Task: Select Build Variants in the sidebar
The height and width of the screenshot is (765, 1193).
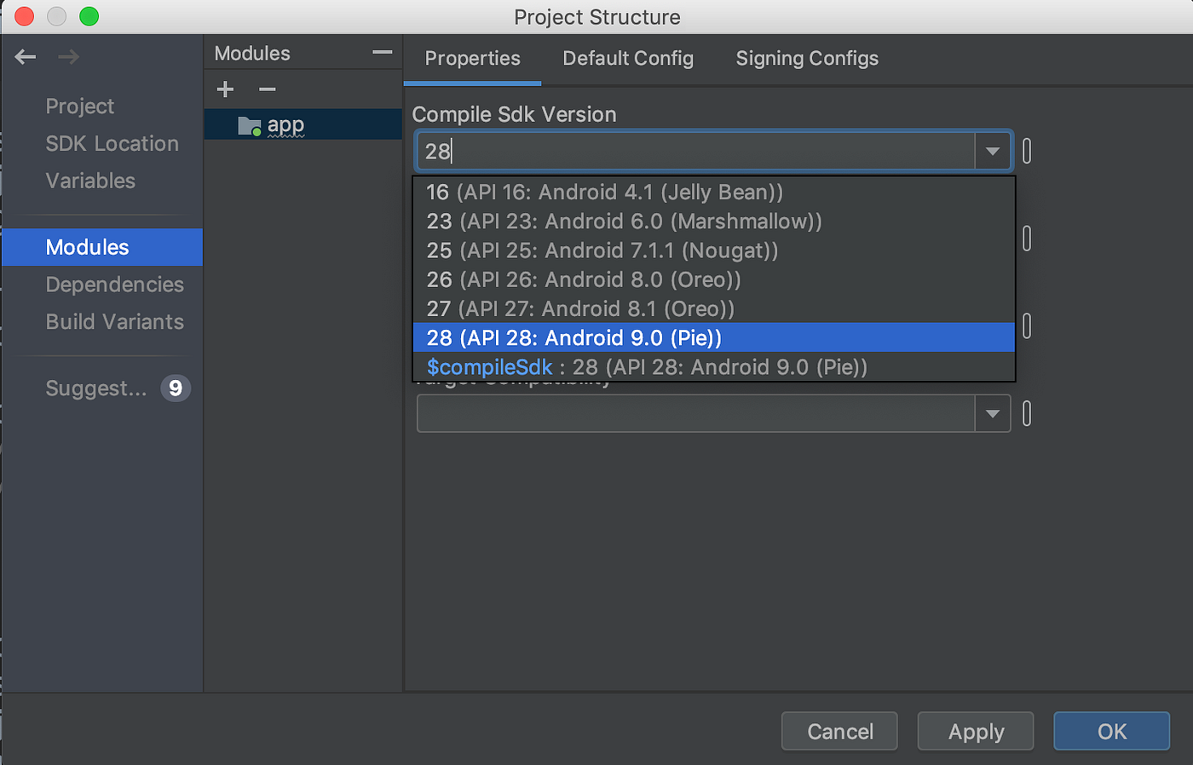Action: 114,322
